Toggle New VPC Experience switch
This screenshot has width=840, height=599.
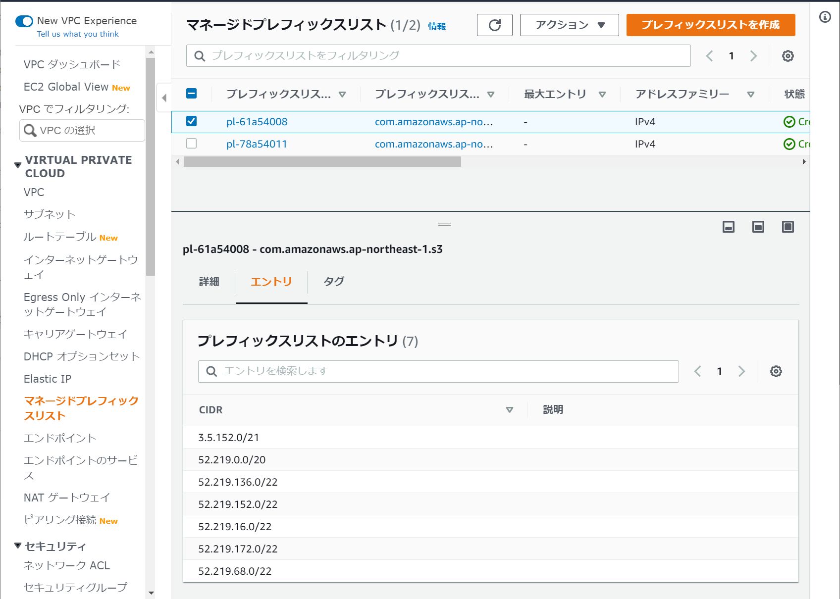click(x=24, y=21)
